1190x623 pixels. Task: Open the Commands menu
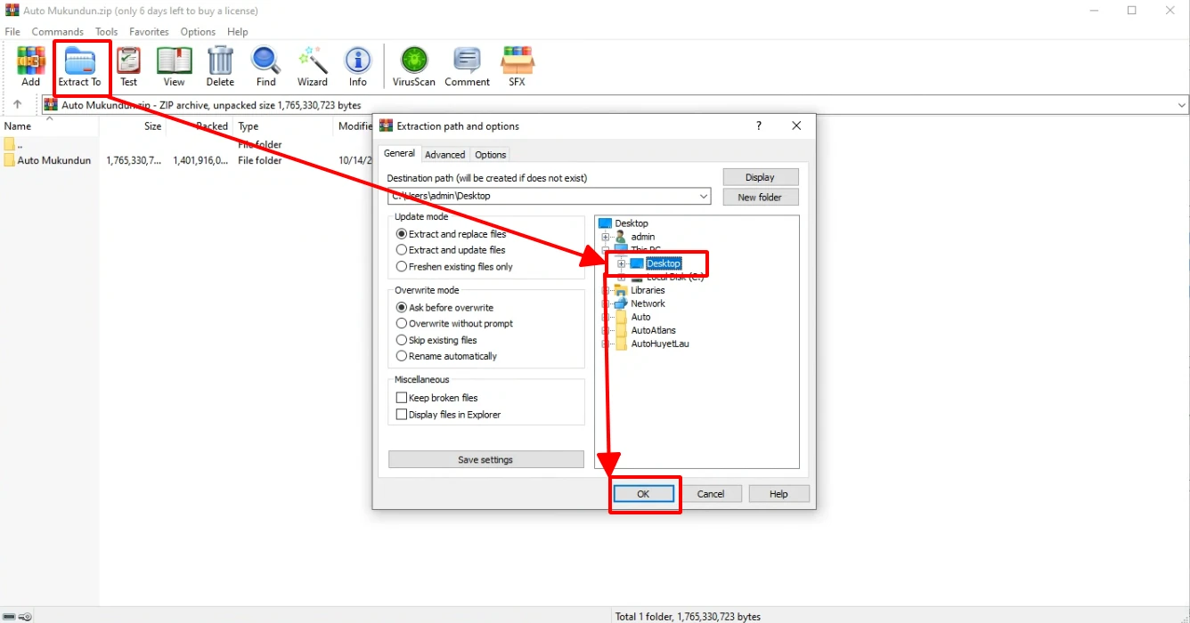pos(57,31)
